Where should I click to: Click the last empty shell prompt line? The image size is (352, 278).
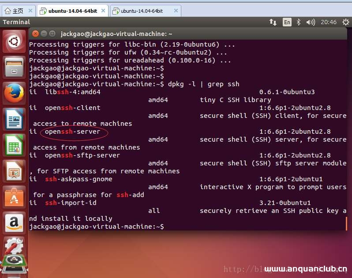[x=97, y=227]
